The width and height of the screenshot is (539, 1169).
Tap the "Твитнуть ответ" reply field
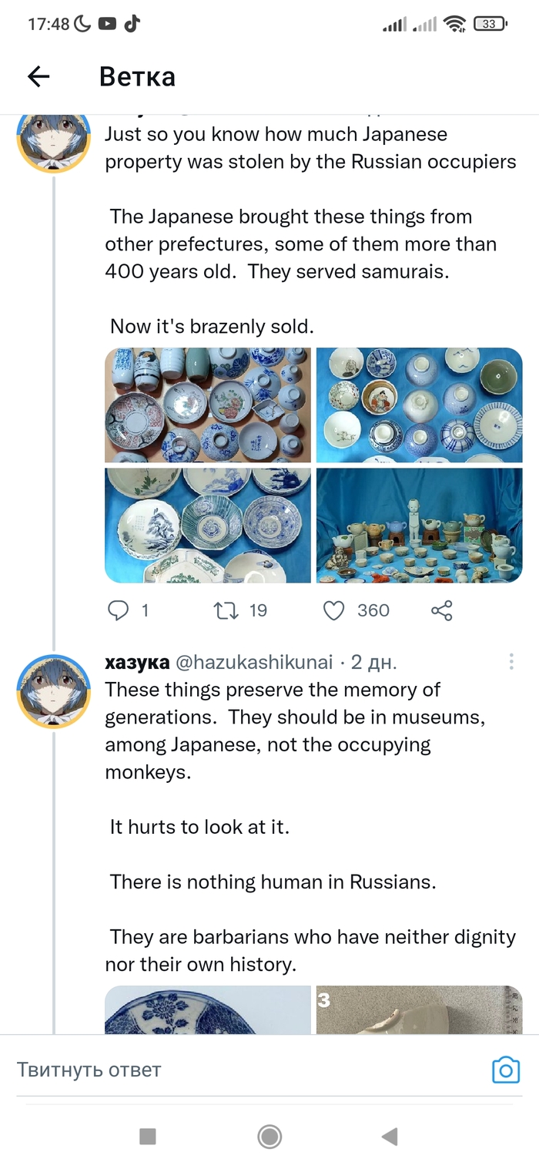[x=231, y=1070]
